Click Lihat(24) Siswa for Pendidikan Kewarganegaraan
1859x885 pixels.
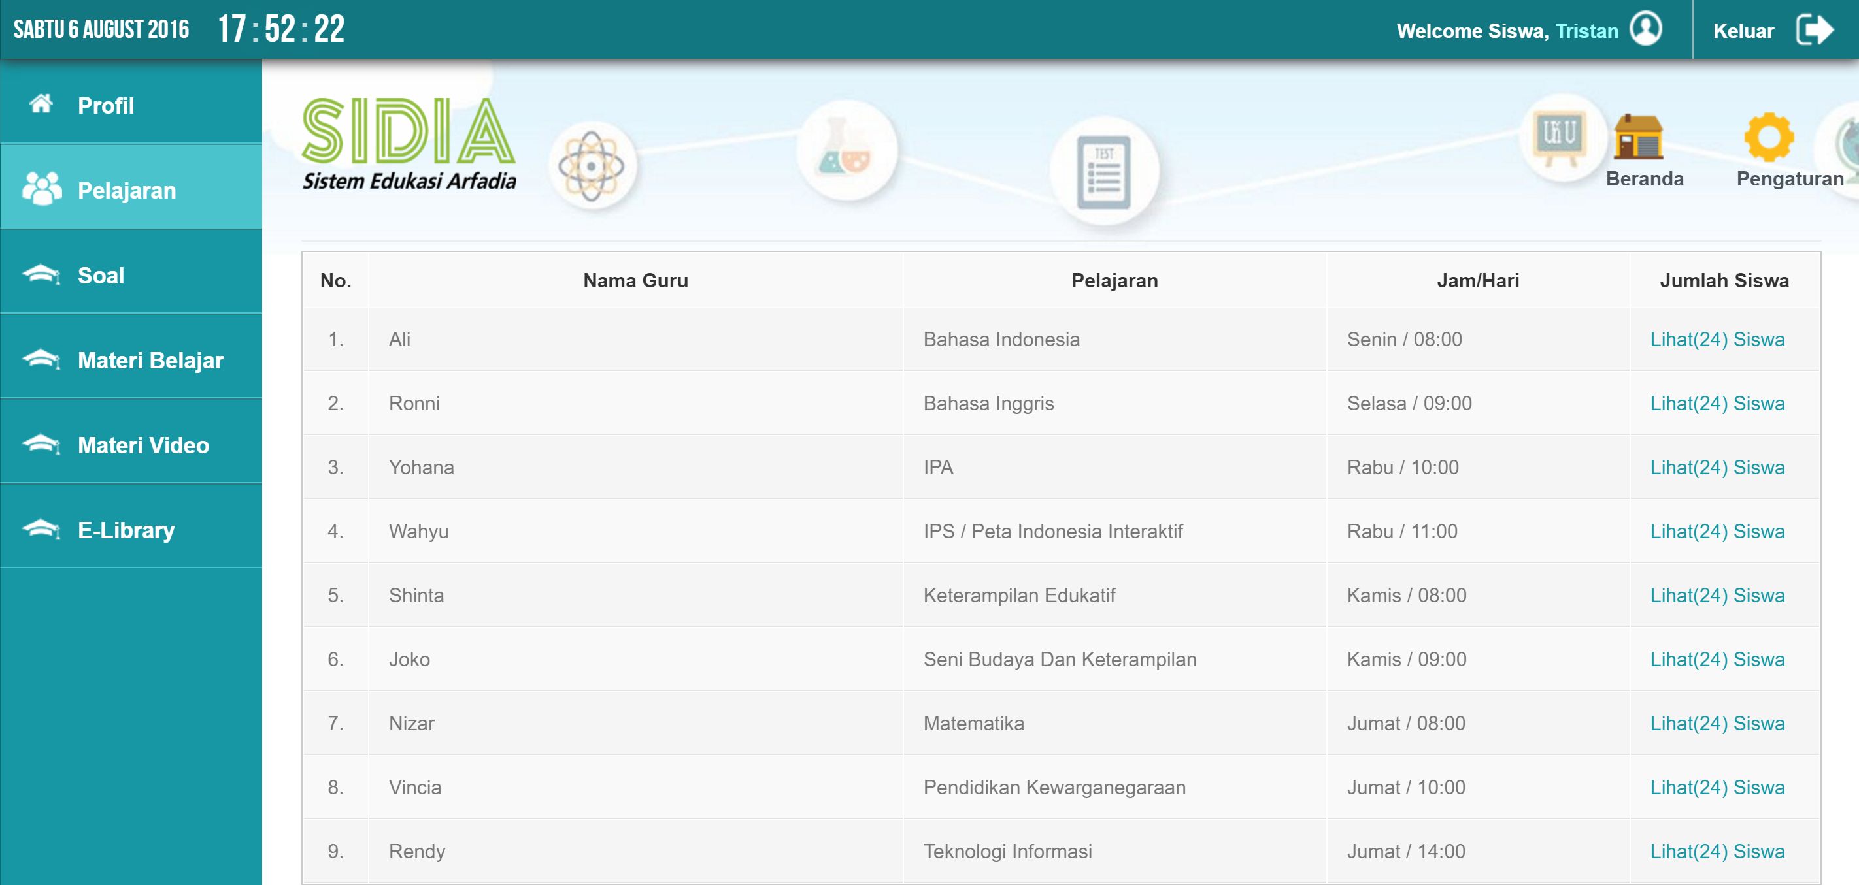click(1717, 788)
